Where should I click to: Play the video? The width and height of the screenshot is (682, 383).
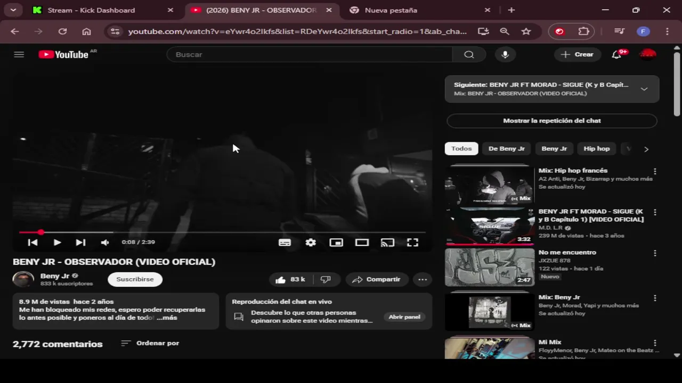(57, 243)
